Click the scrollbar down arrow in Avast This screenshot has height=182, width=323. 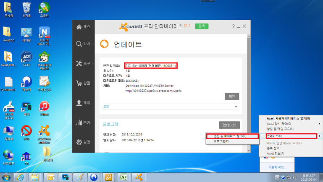pyautogui.click(x=249, y=151)
